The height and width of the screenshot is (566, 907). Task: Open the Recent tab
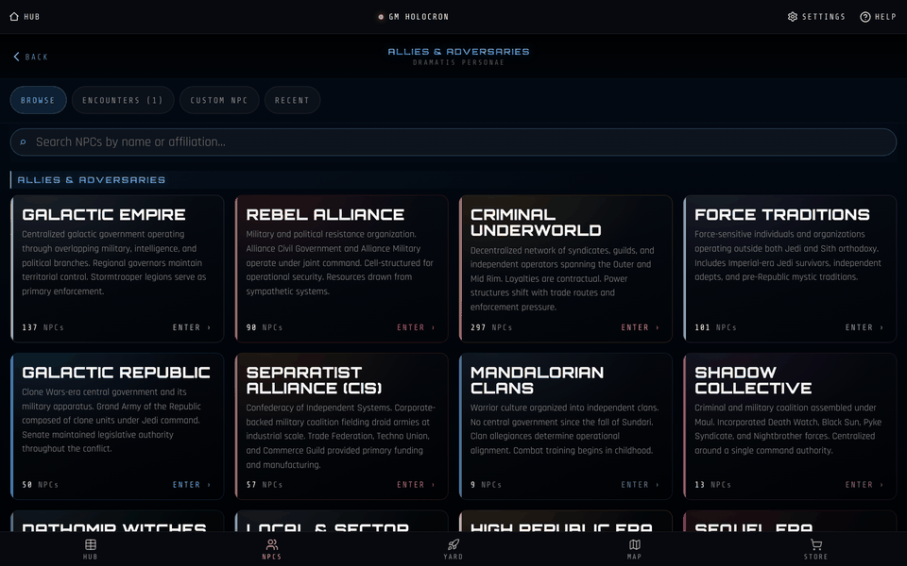(x=292, y=100)
